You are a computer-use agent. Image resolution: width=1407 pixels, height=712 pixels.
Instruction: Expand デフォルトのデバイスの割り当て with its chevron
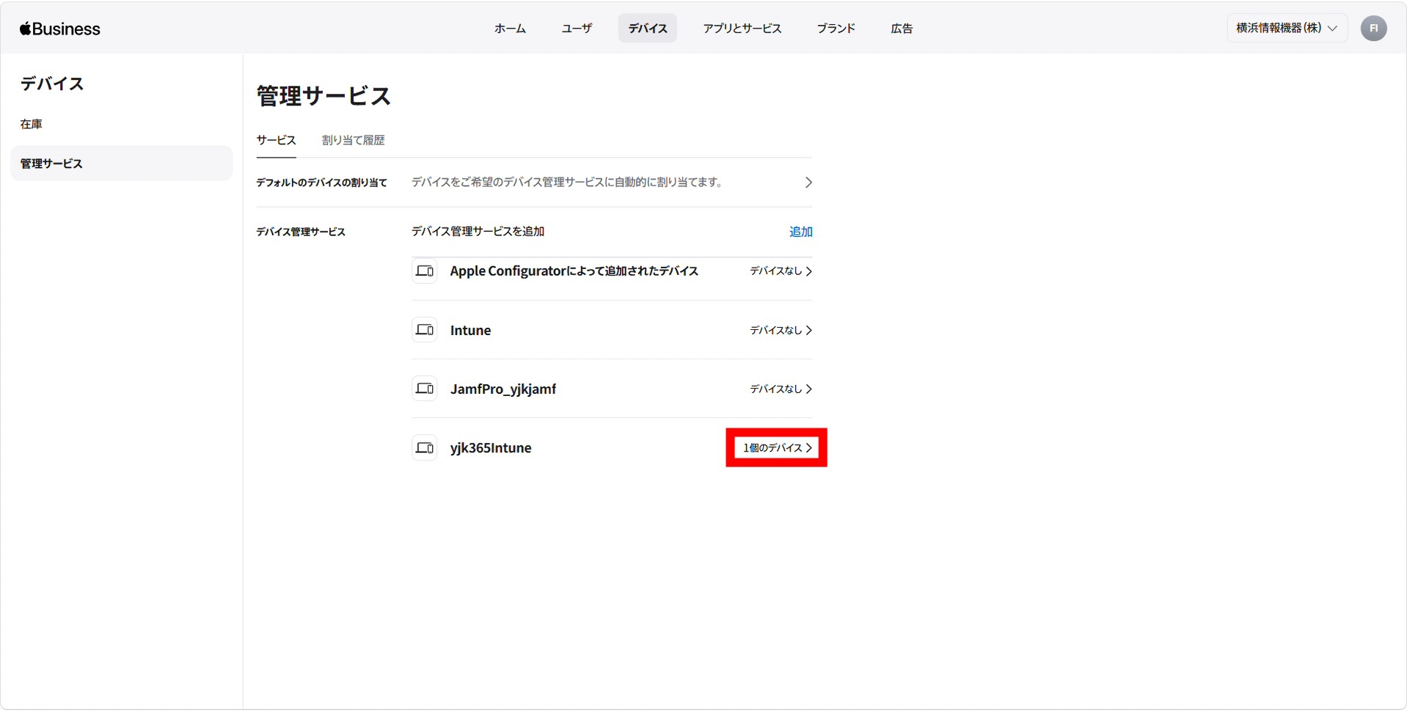point(808,183)
